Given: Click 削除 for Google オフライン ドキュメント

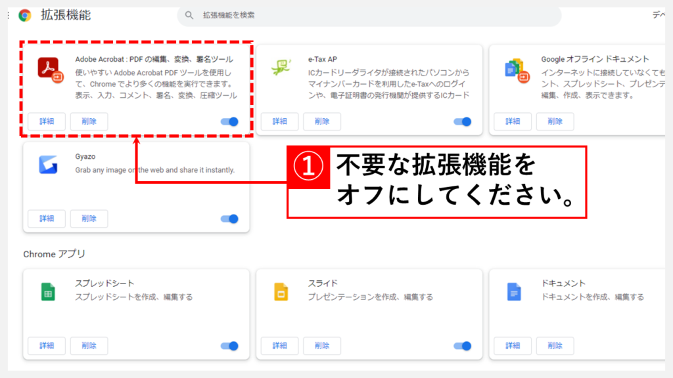Looking at the screenshot, I should point(555,121).
